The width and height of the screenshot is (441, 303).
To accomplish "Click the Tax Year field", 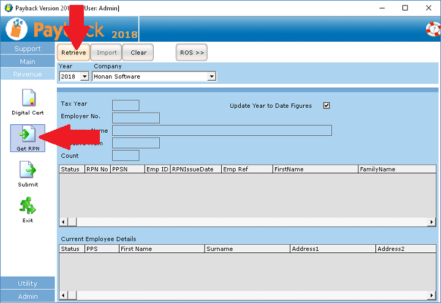I will coord(126,105).
